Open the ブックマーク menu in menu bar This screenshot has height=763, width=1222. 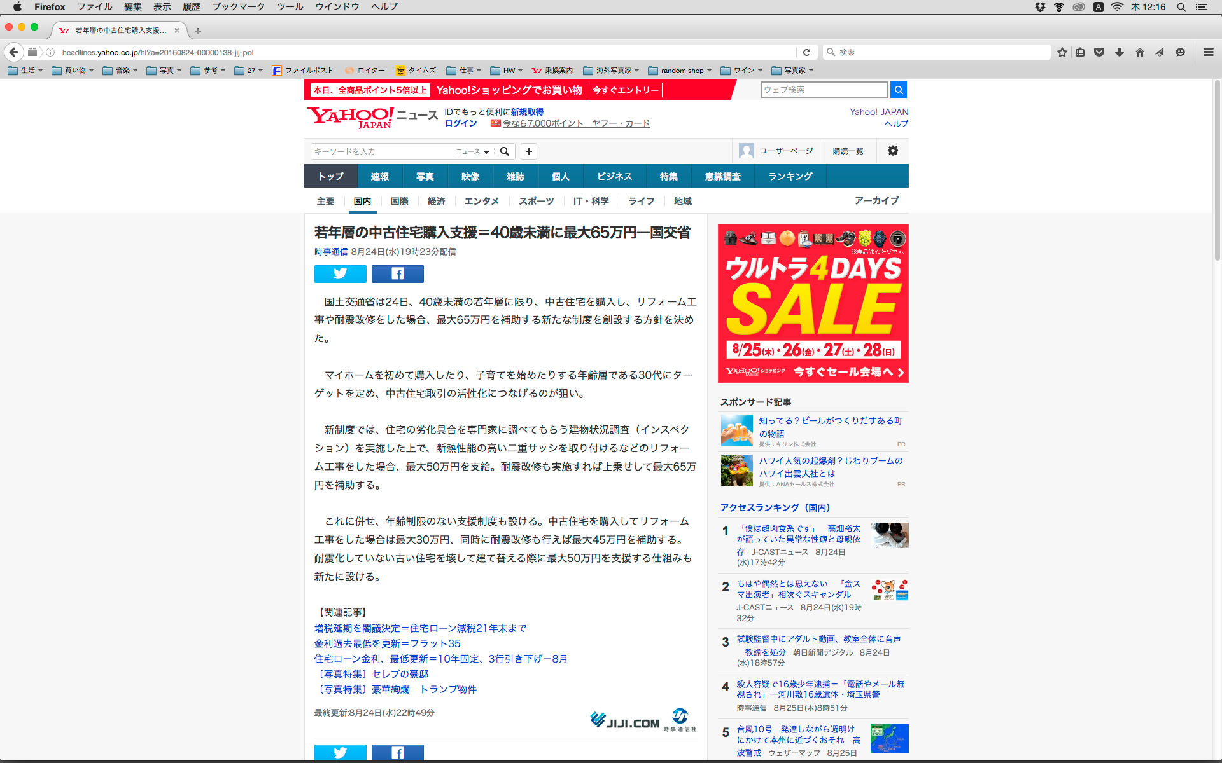(238, 6)
